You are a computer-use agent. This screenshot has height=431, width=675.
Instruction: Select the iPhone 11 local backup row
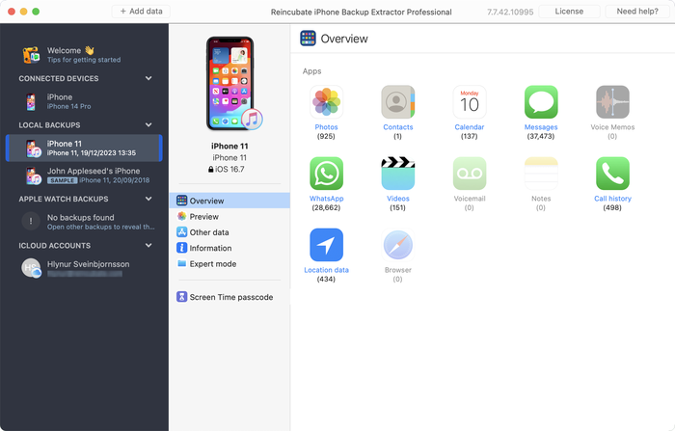coord(84,148)
